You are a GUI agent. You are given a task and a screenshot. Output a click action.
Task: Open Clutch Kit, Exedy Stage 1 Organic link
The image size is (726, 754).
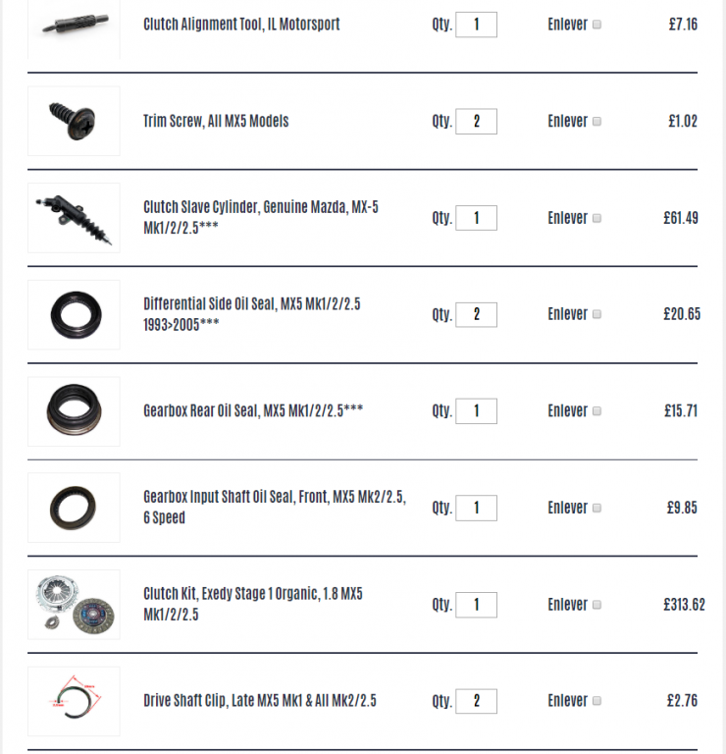(253, 604)
